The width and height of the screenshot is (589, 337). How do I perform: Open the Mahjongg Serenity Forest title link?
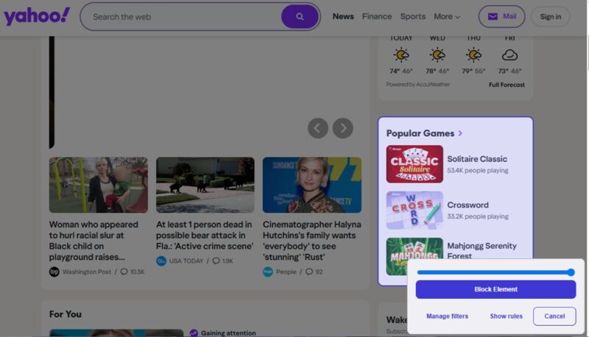[x=482, y=250]
